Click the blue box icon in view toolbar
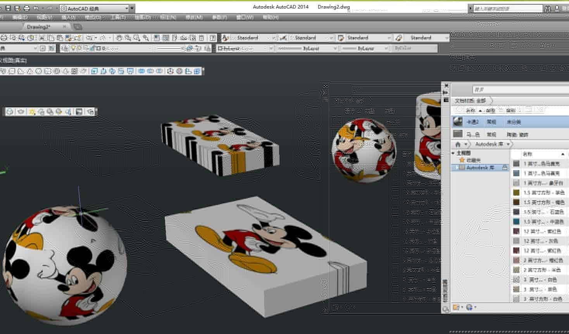This screenshot has width=569, height=334. tap(94, 71)
